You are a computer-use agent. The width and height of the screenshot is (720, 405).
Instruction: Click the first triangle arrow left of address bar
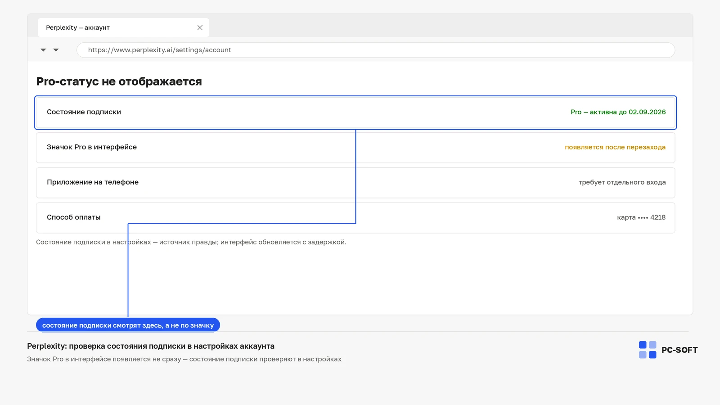(x=43, y=50)
